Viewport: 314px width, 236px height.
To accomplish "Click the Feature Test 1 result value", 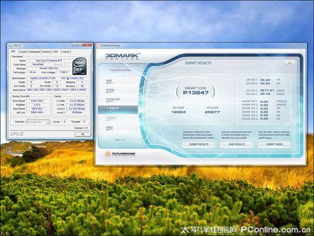I will 264,101.
